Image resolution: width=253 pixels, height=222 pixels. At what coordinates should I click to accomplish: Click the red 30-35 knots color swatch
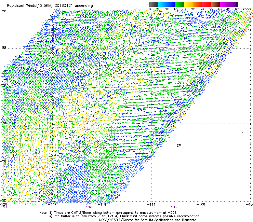[207, 4]
